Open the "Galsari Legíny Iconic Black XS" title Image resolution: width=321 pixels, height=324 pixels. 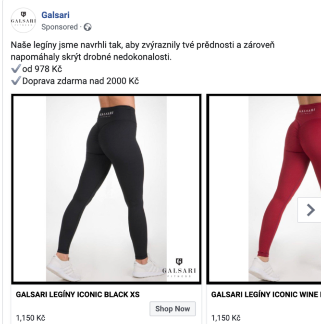[x=78, y=294]
